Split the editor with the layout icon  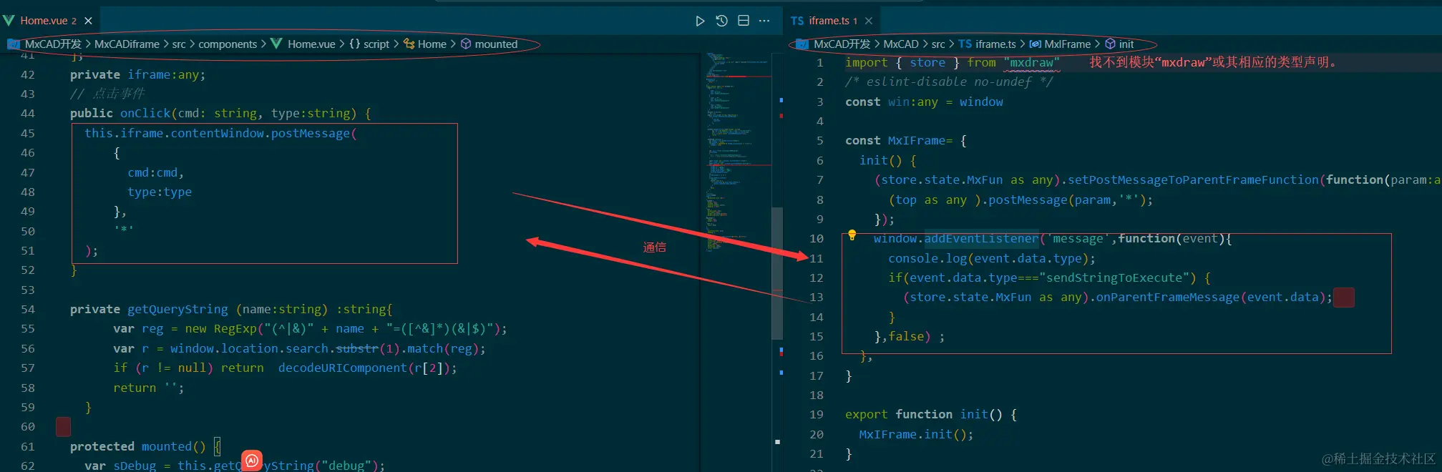744,21
